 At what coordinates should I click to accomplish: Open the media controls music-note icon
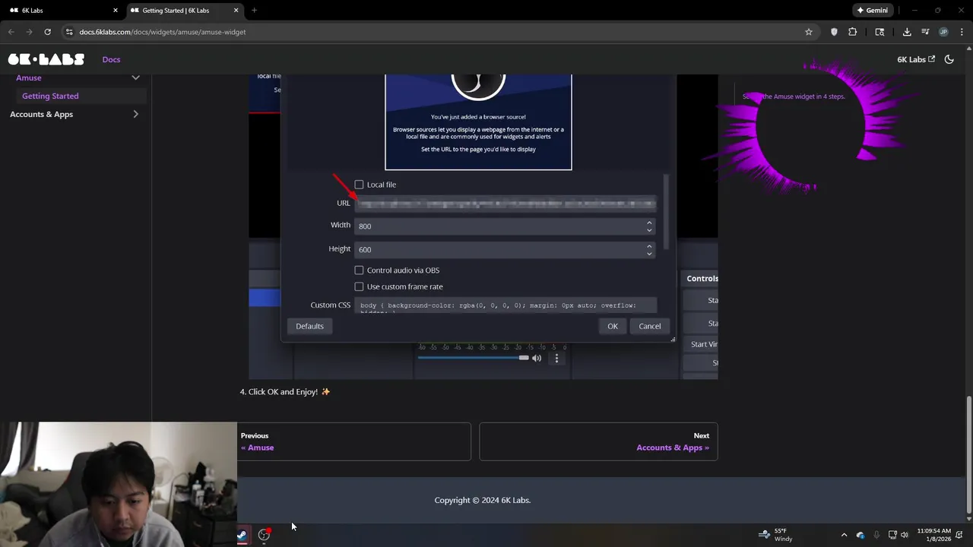point(925,32)
